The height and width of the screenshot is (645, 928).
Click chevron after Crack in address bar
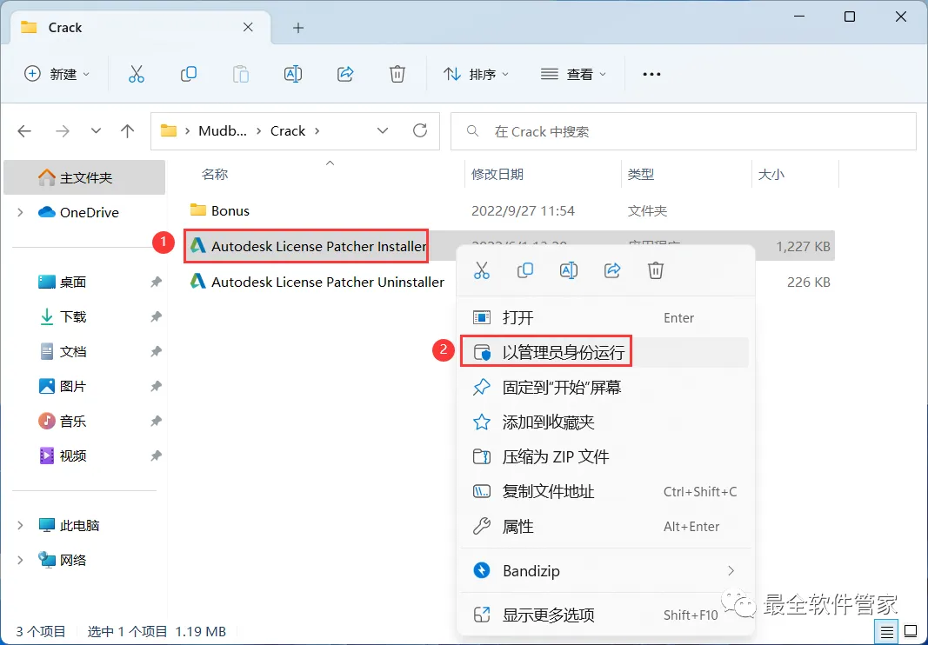(317, 130)
